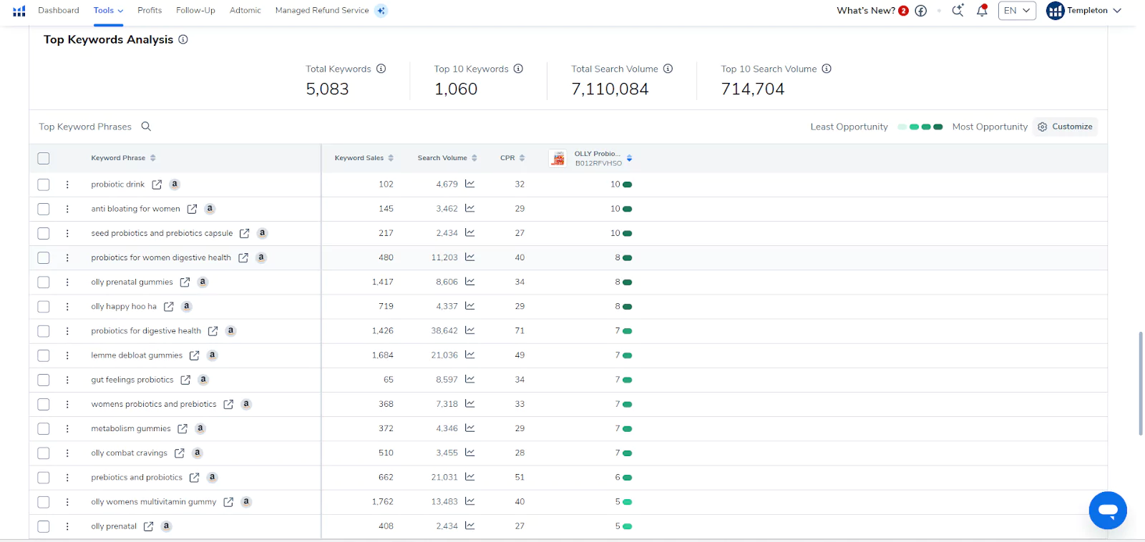The height and width of the screenshot is (542, 1145).
Task: Open external link for olly happy hoo ha
Action: (169, 307)
